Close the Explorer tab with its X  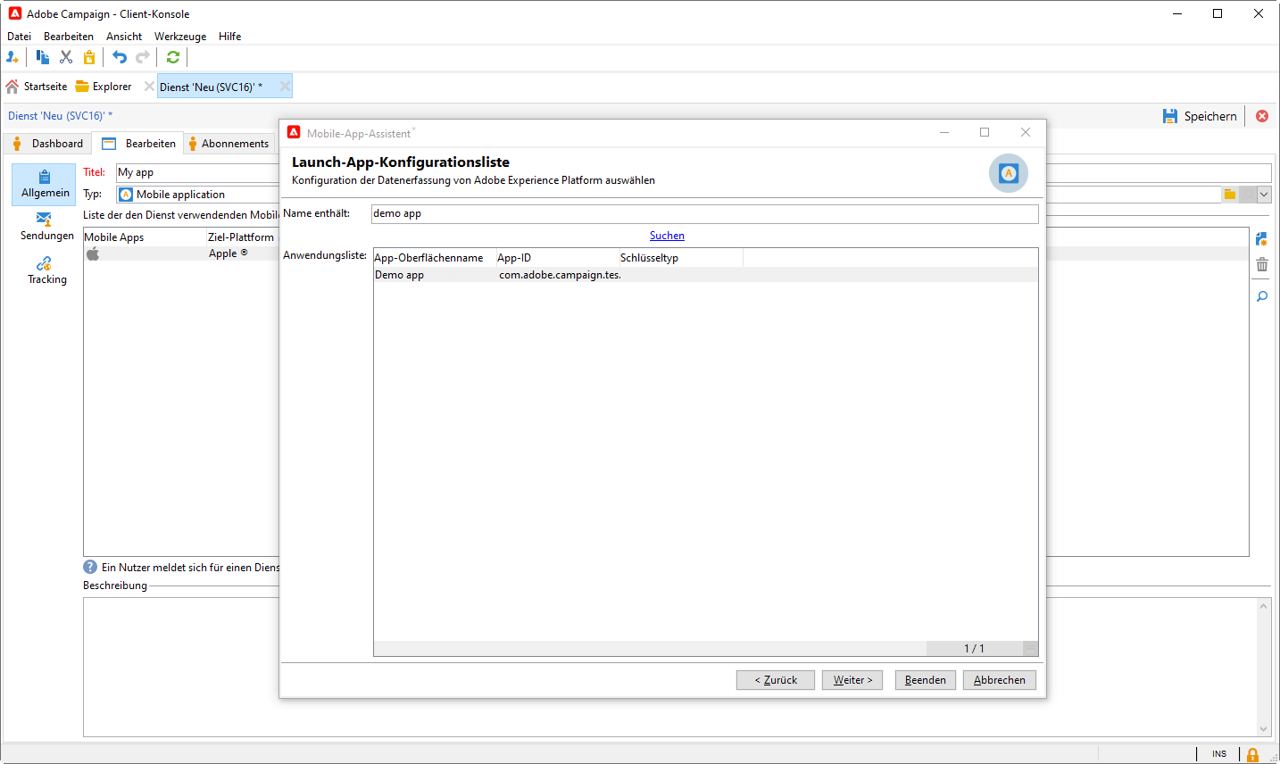149,87
